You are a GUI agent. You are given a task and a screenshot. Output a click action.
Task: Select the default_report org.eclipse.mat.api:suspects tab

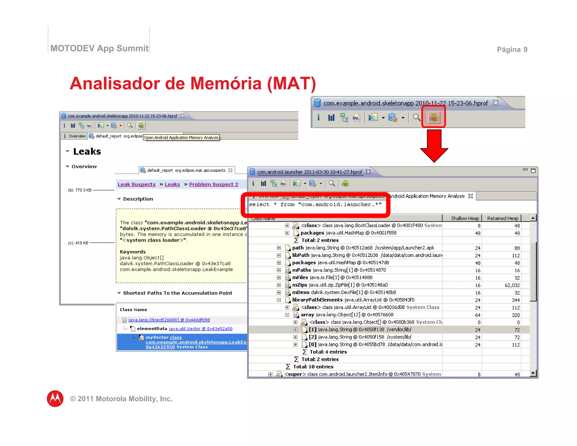(x=186, y=170)
